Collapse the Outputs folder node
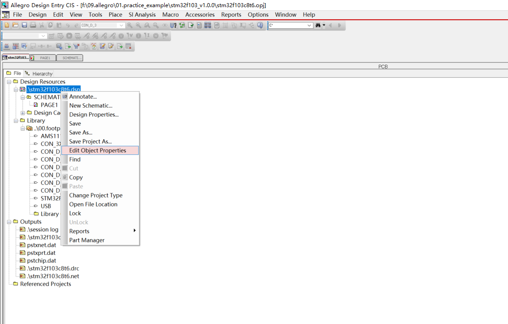The height and width of the screenshot is (324, 508). pos(9,222)
